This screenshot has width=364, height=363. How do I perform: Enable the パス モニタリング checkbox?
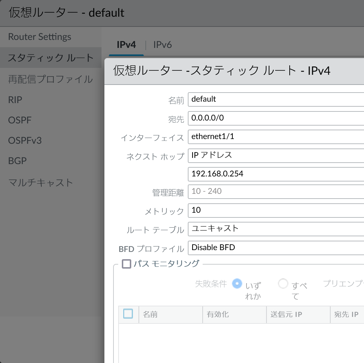pyautogui.click(x=127, y=264)
